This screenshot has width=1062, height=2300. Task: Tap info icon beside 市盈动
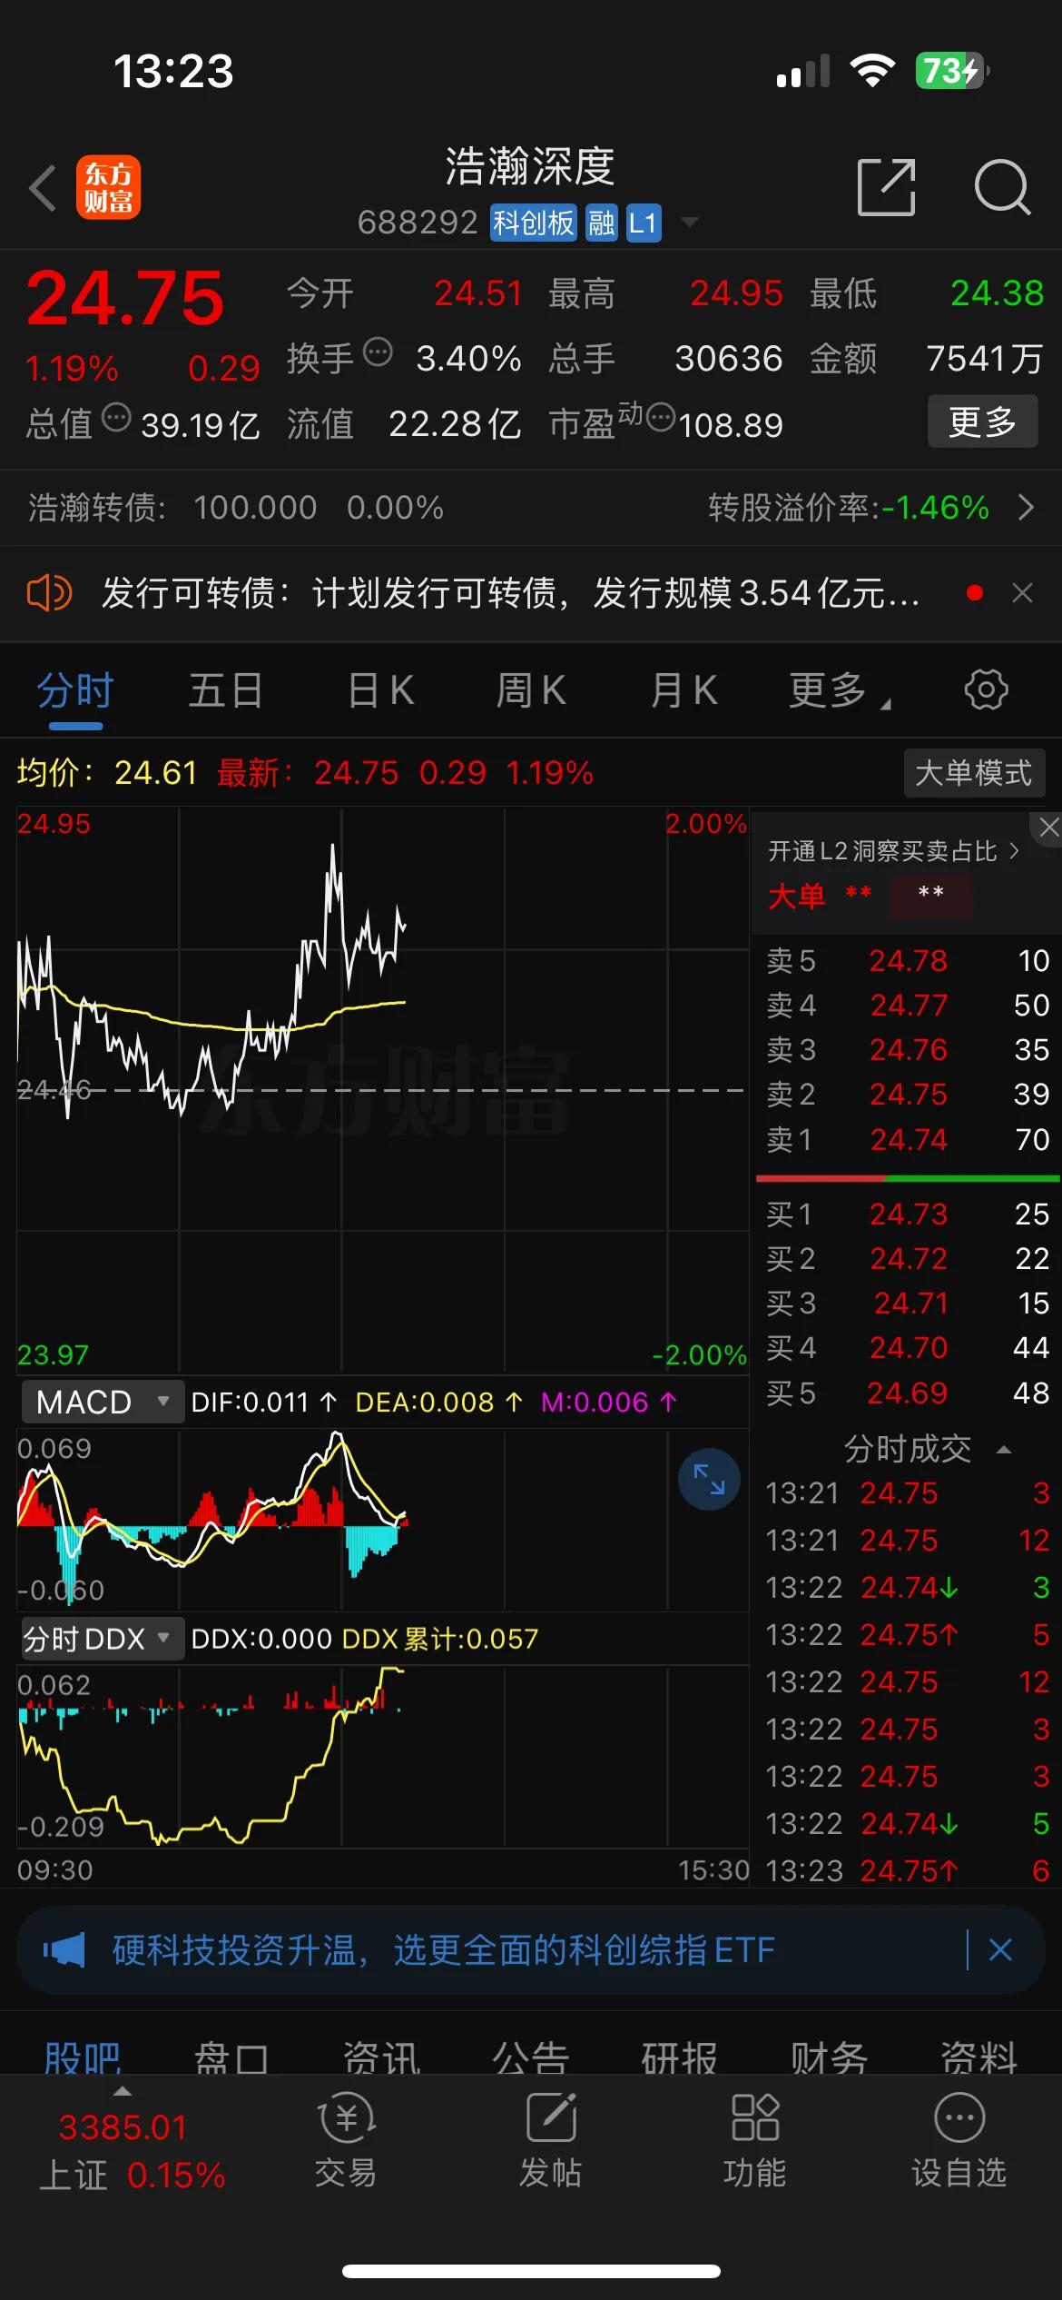pos(661,418)
